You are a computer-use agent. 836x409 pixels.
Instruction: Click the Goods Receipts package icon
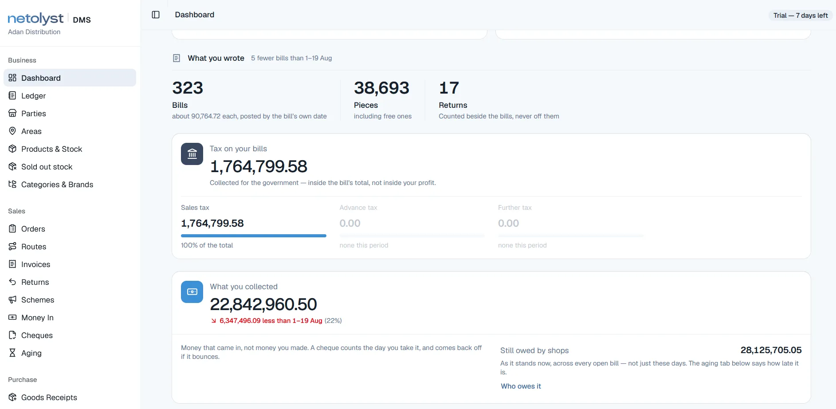coord(12,397)
